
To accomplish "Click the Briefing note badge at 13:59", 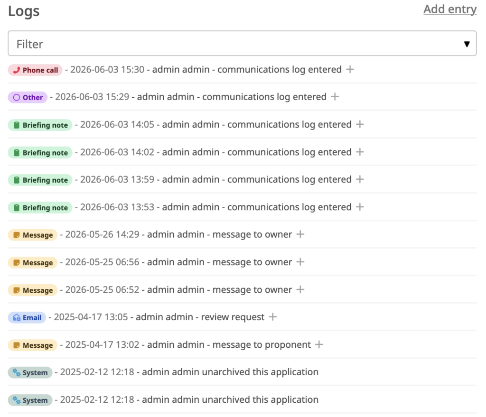I will (x=40, y=180).
